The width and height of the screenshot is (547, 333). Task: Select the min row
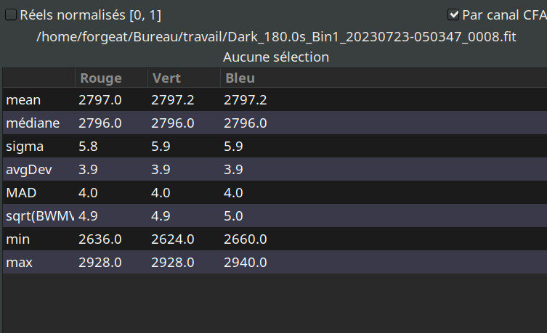click(18, 239)
